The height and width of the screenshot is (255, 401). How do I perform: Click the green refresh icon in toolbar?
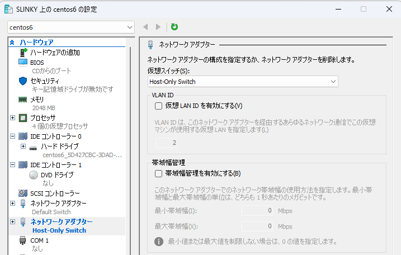(174, 27)
